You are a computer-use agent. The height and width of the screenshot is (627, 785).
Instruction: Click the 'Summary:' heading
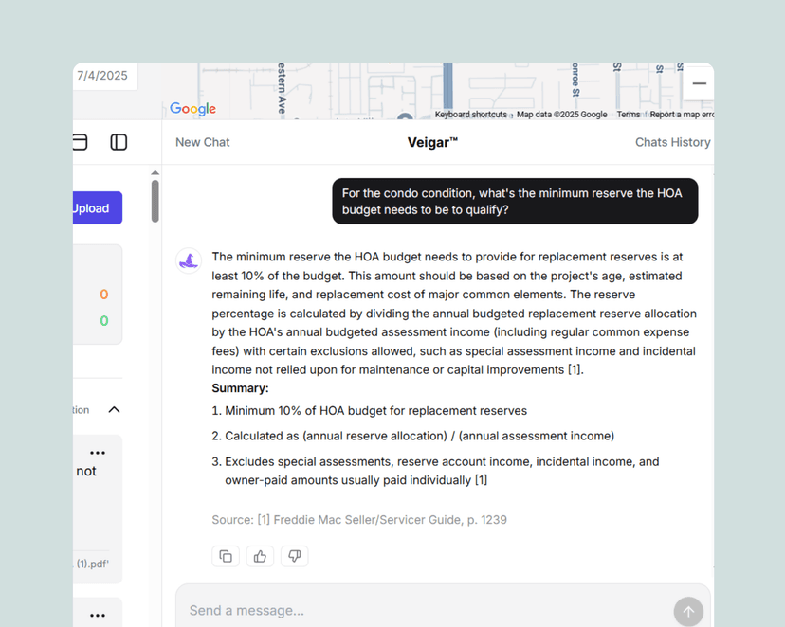[240, 388]
